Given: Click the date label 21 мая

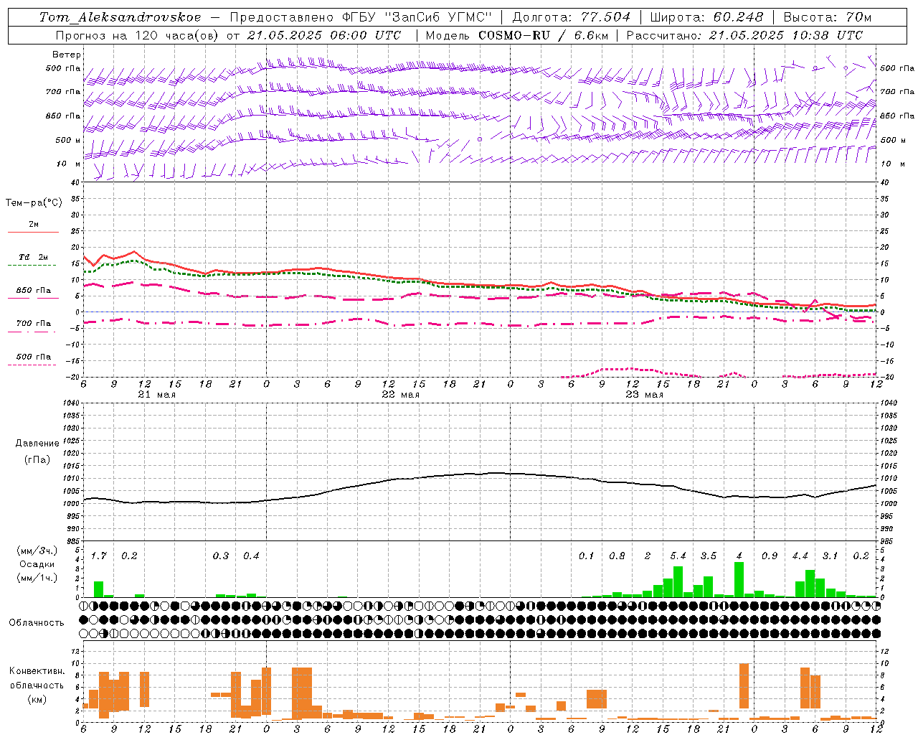Looking at the screenshot, I should tap(156, 395).
